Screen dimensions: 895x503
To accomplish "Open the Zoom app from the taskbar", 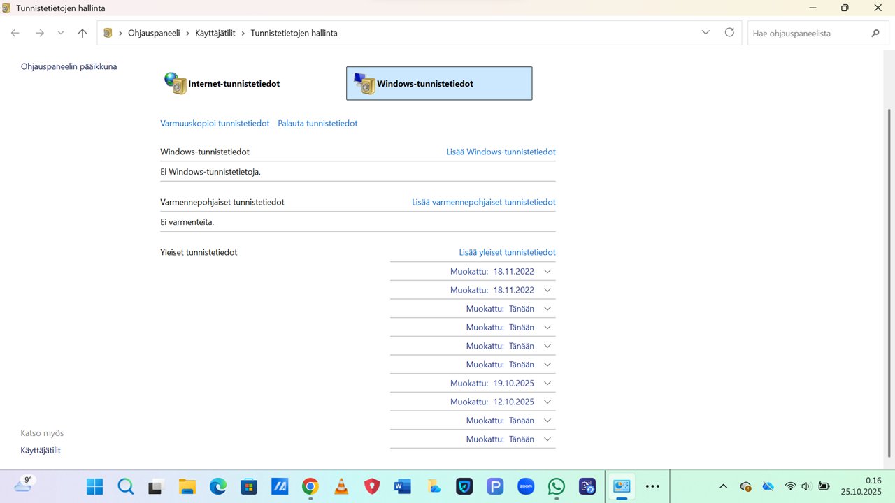I will pos(525,486).
